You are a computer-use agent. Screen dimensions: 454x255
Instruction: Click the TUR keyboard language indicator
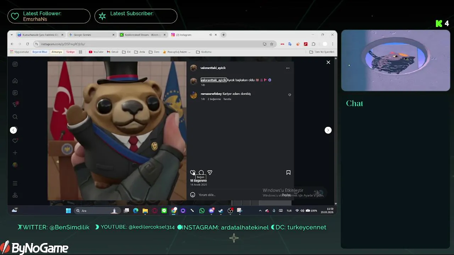(289, 211)
